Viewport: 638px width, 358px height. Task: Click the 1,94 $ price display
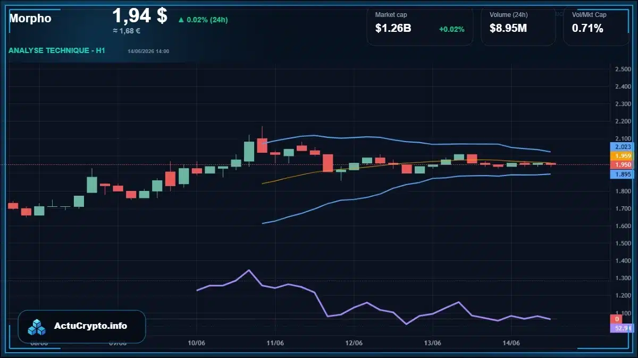point(140,16)
